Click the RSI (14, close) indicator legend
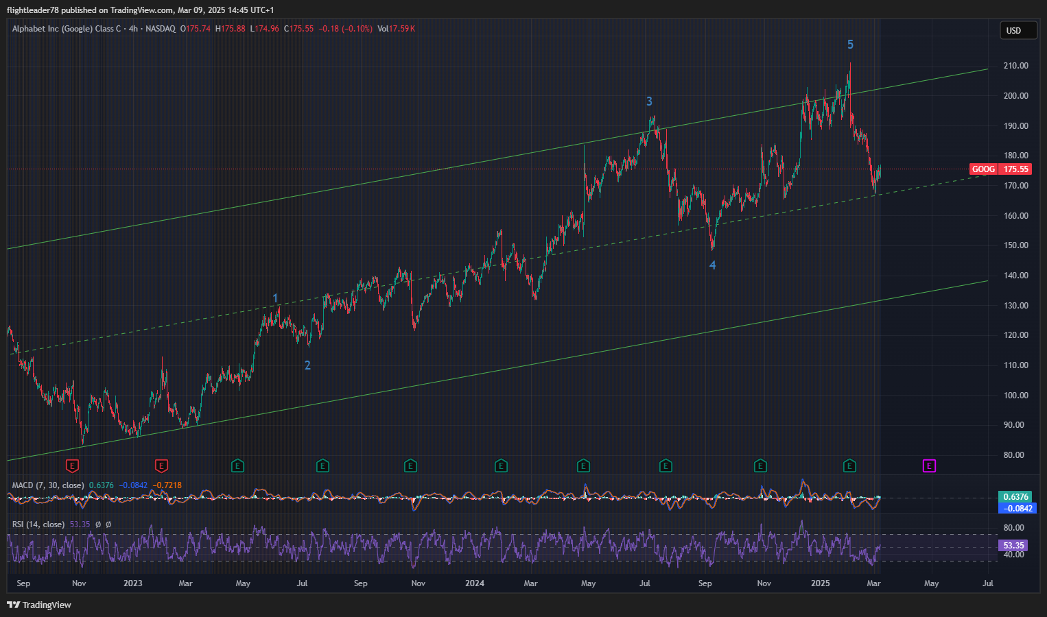The image size is (1047, 617). 38,524
